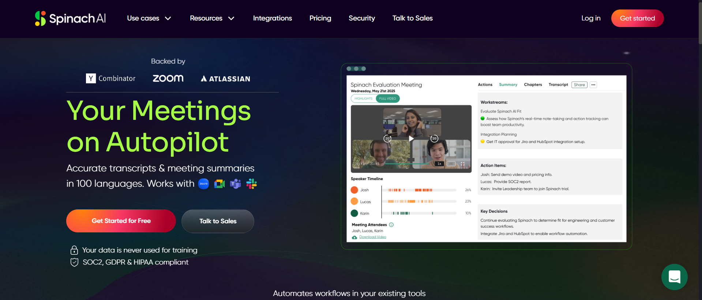Skip the meeting video forward 20 seconds
The width and height of the screenshot is (702, 300).
(434, 138)
